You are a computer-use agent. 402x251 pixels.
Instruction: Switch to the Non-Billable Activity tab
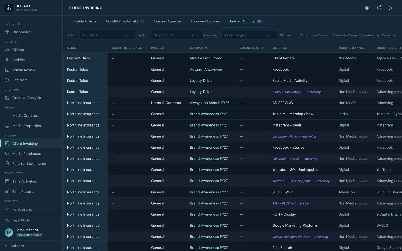[x=125, y=21]
